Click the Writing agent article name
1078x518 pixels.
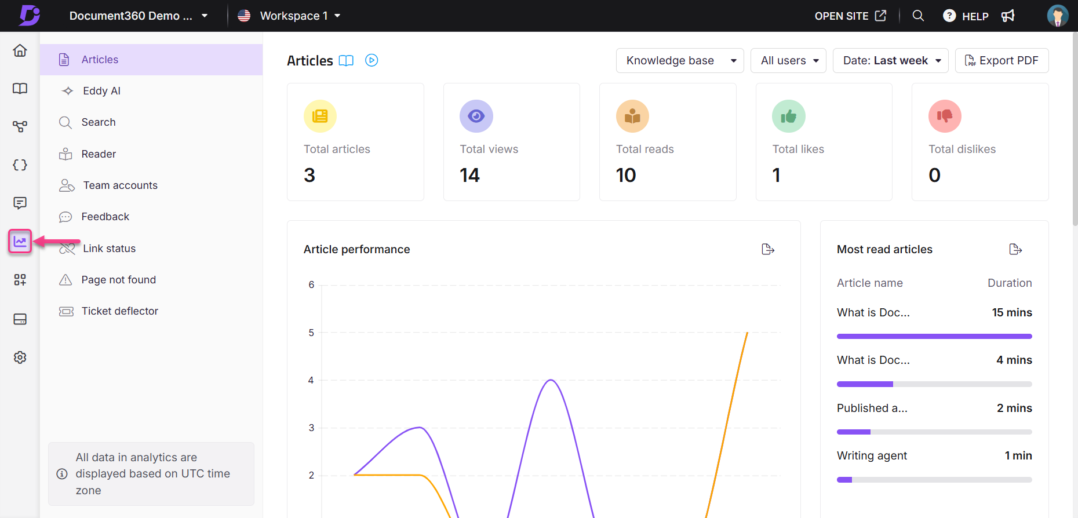[x=872, y=456]
